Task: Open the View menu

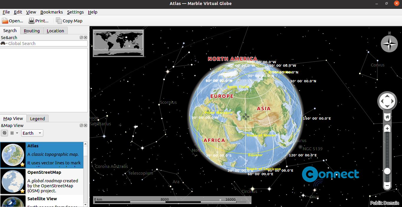Action: [31, 12]
